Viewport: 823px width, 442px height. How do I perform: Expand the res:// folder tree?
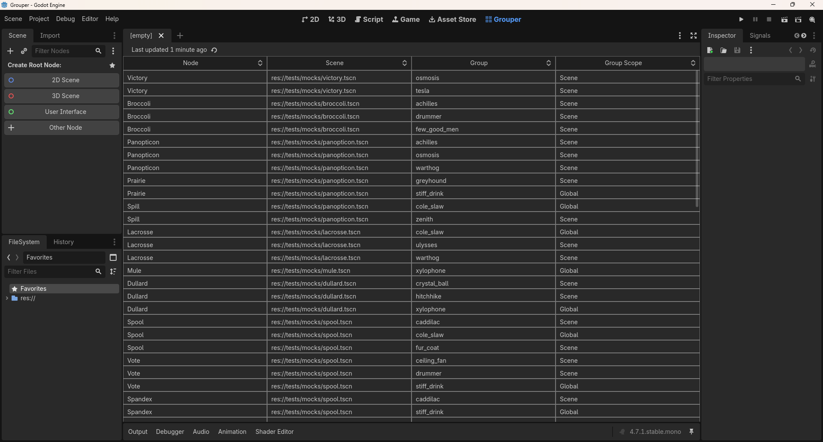pyautogui.click(x=7, y=298)
